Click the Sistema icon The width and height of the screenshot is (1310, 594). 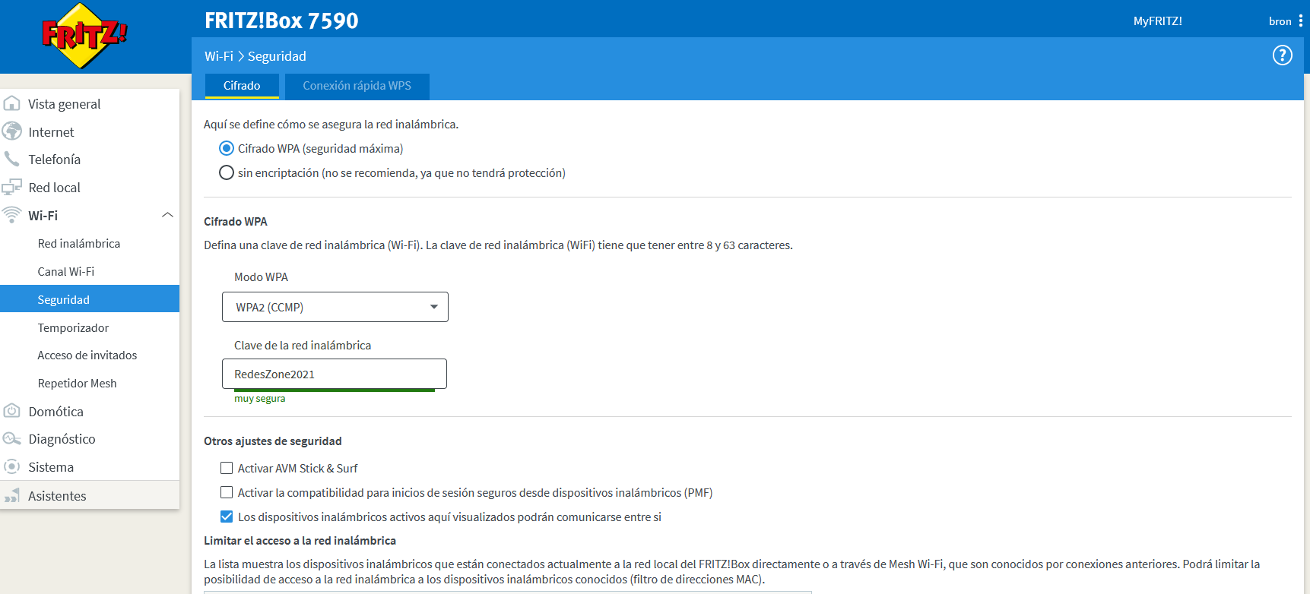11,466
